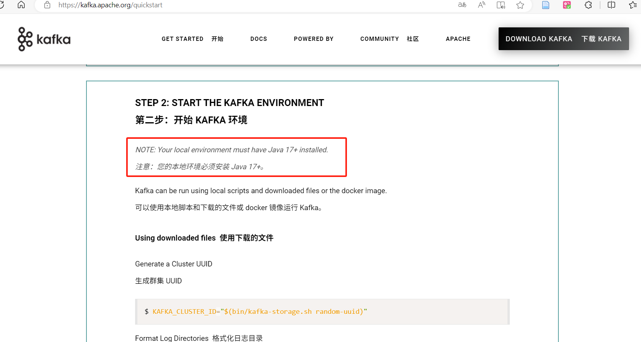
Task: Open the translate page icon
Action: (x=462, y=5)
